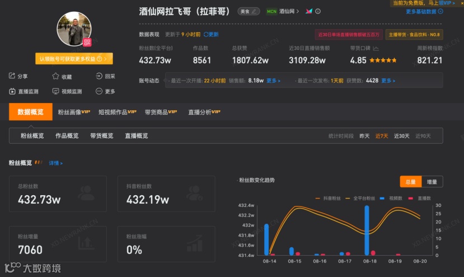
Task: Open the 详情 link beside 粉丝概览
Action: (x=55, y=163)
